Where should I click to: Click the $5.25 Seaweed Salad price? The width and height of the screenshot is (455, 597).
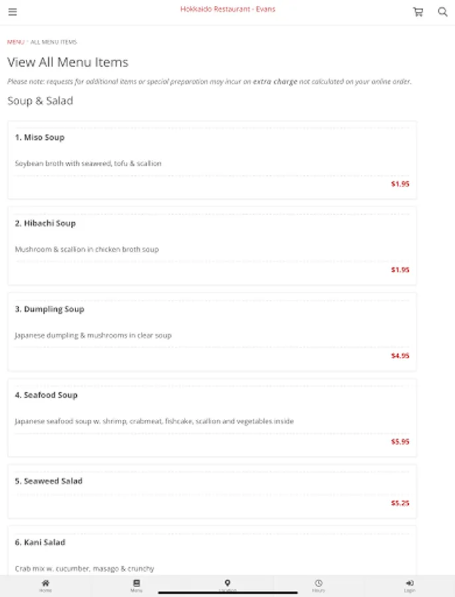(400, 503)
